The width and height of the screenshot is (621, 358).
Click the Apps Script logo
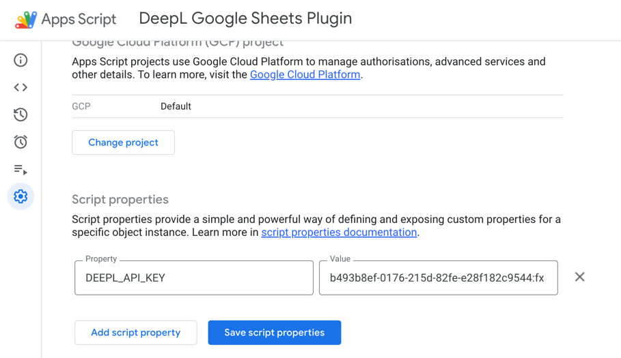[x=26, y=19]
